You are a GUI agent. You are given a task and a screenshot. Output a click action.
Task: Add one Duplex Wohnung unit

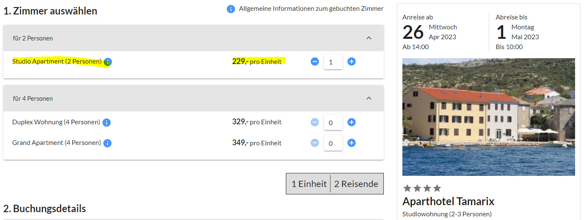pyautogui.click(x=352, y=122)
